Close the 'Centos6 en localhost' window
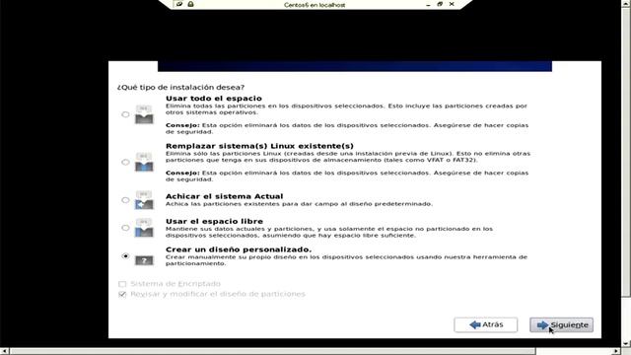This screenshot has height=355, width=631. 452,4
